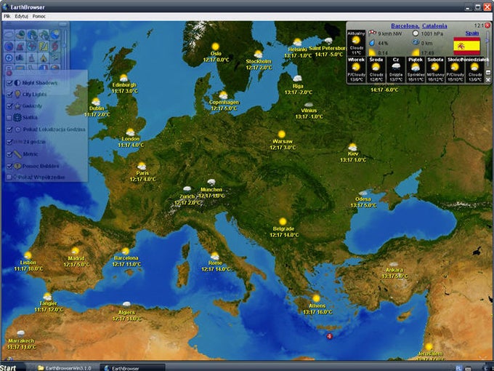The image size is (494, 371).
Task: Uncheck the Night Shadows checkbox
Action: [9, 83]
